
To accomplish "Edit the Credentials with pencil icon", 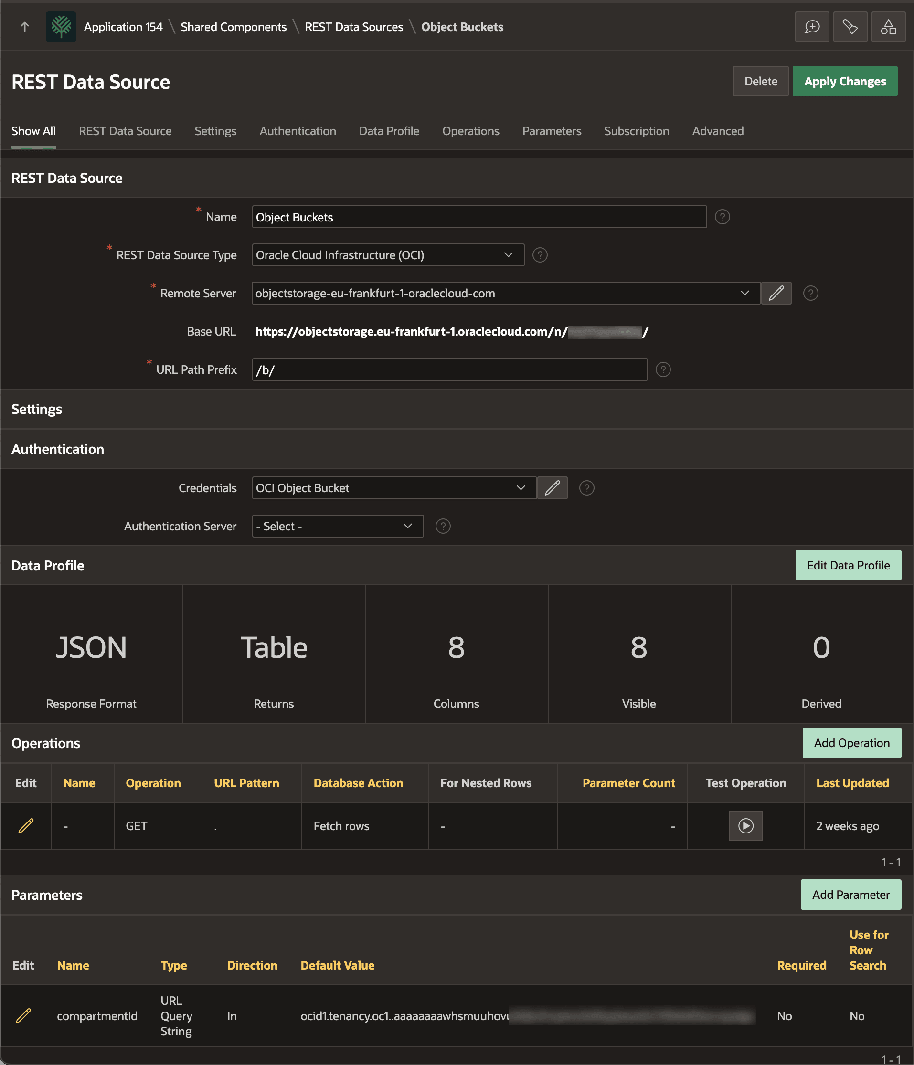I will point(552,488).
